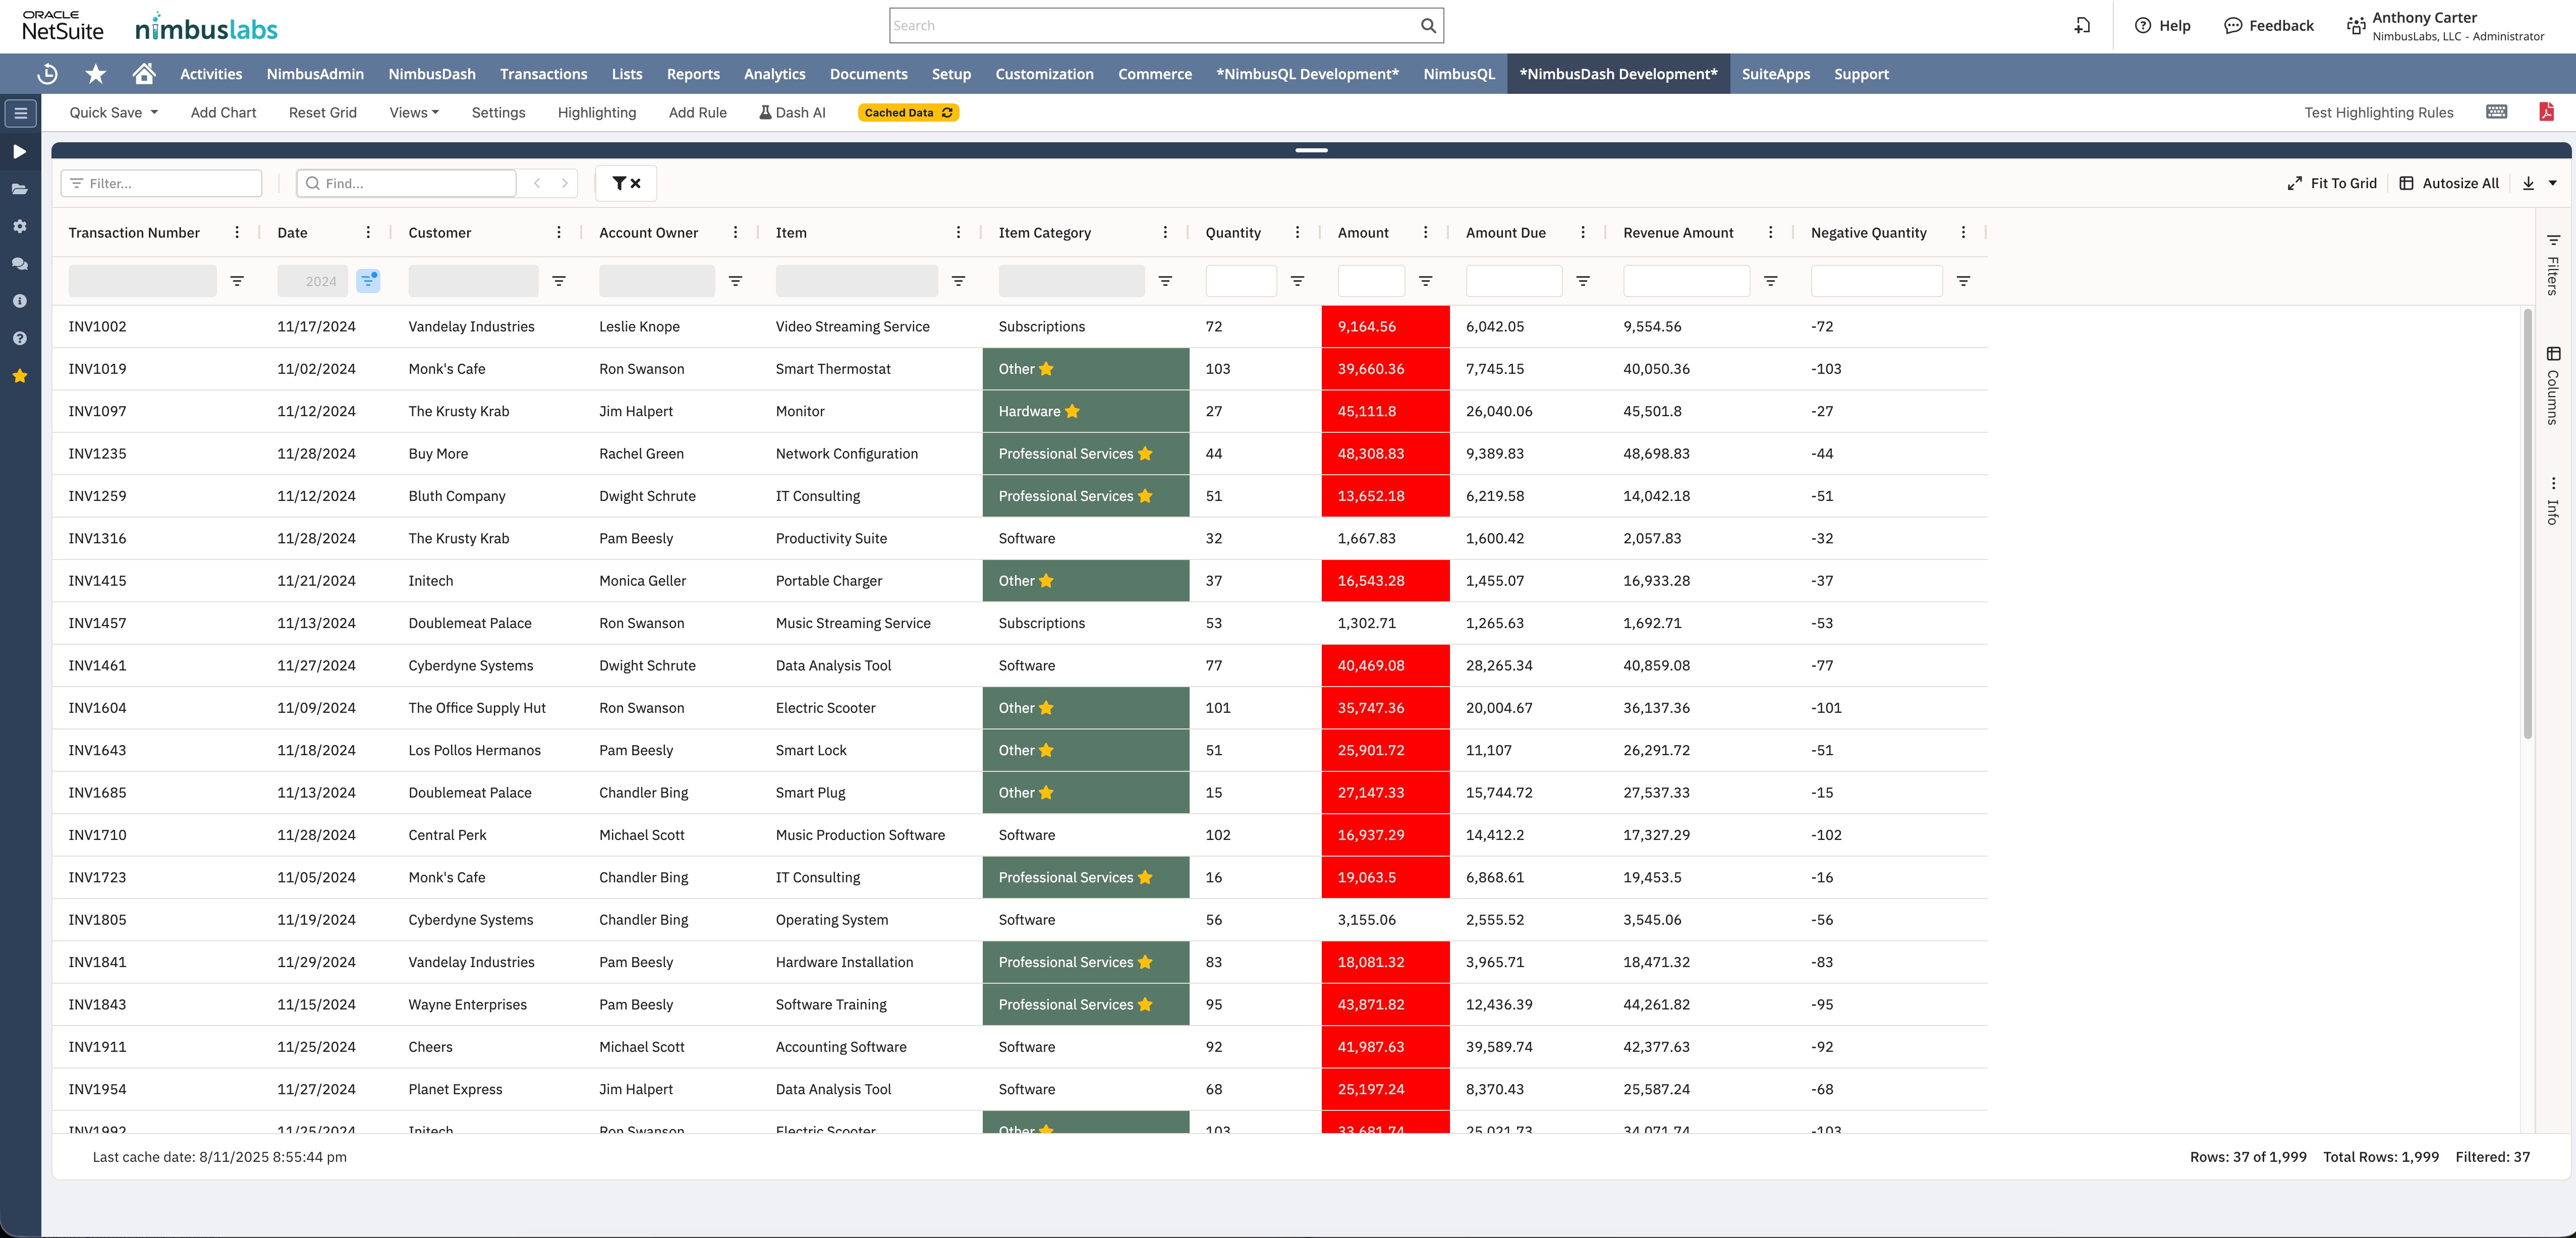Open the sidebar chat bubbles icon
This screenshot has height=1238, width=2576.
point(20,264)
